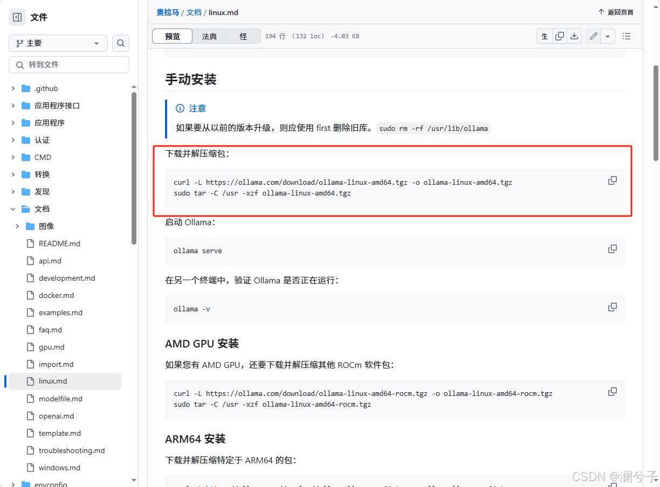660x487 pixels.
Task: Click the sudo rm -rf /usr/lib/ollama code
Action: [x=433, y=129]
